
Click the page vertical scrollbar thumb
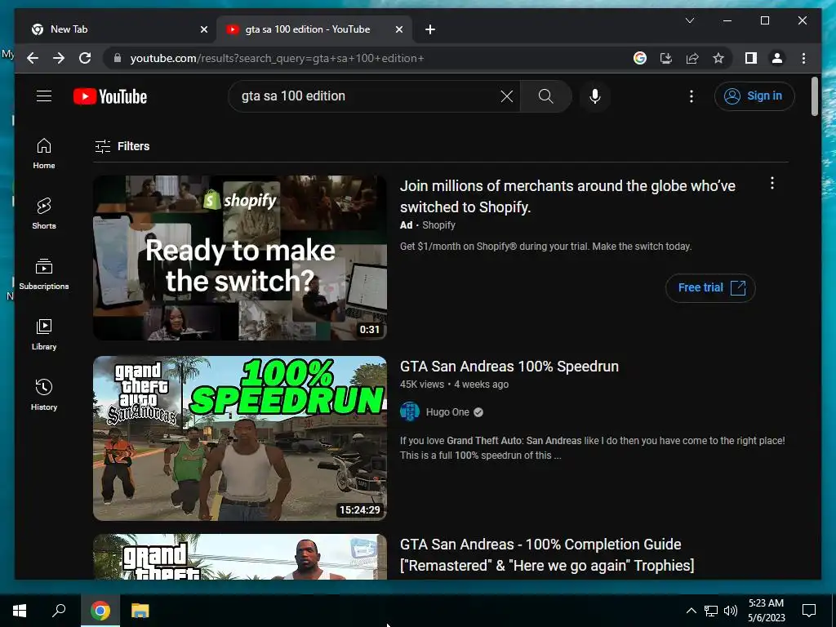click(x=814, y=96)
